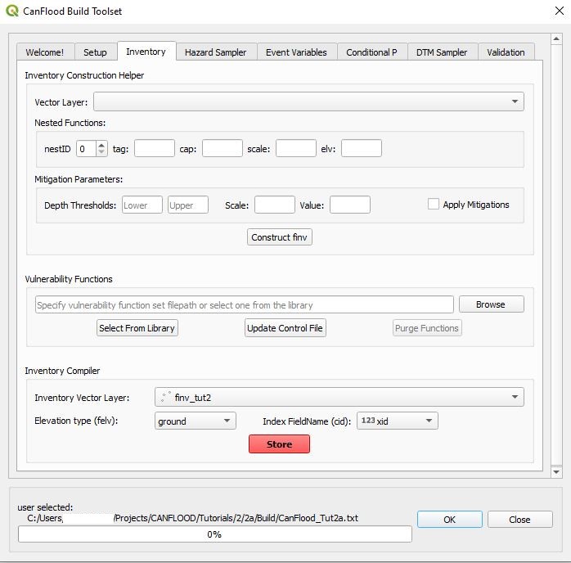
Task: Click the QGIS logo icon in title bar
Action: tap(12, 11)
